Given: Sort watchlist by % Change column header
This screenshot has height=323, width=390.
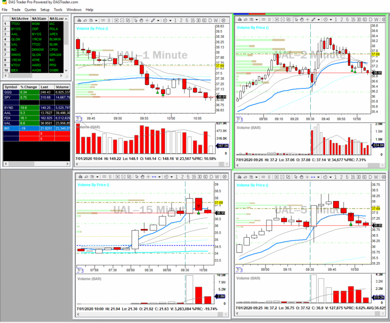Looking at the screenshot, I should 29,87.
